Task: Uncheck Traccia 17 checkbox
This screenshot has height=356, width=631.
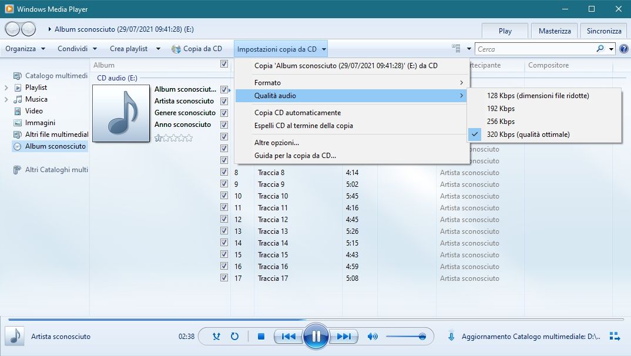Action: tap(224, 277)
